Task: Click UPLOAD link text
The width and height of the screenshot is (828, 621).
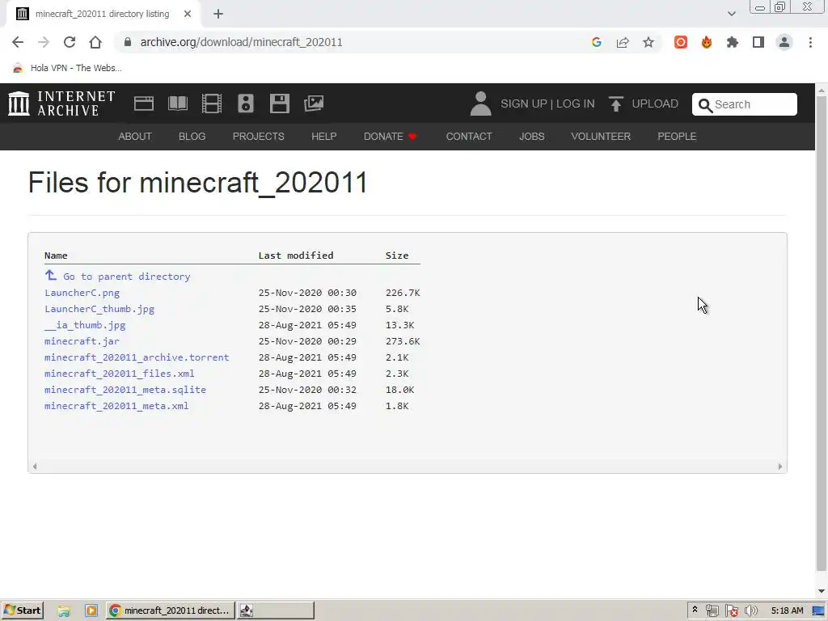Action: 655,103
